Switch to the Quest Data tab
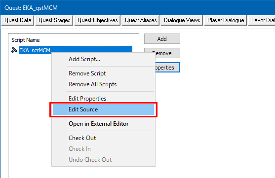Image resolution: width=275 pixels, height=178 pixels. [x=18, y=20]
